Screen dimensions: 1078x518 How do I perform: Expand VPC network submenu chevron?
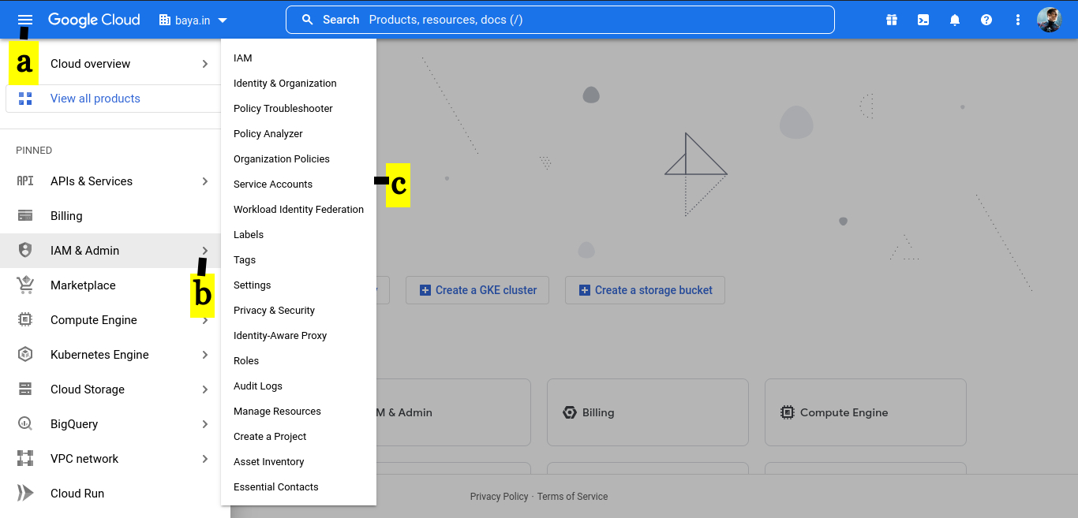pos(205,459)
